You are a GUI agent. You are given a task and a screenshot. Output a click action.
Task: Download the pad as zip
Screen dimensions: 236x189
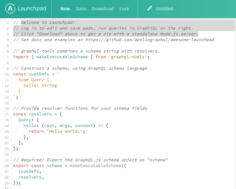pos(103,9)
